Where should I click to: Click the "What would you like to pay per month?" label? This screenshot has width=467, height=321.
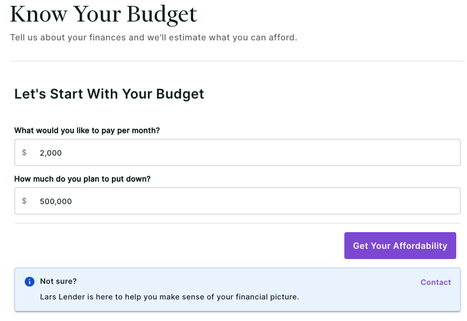(x=87, y=130)
